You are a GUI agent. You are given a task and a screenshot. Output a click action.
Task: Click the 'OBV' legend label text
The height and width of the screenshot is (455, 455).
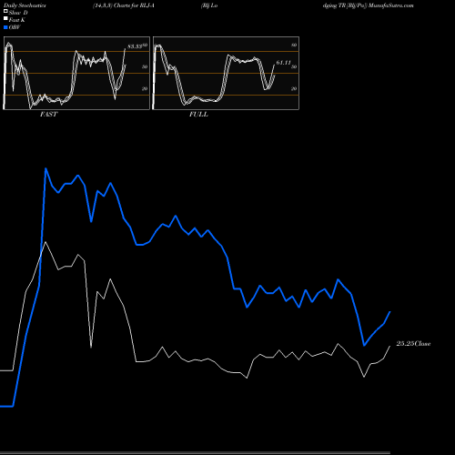pos(15,27)
